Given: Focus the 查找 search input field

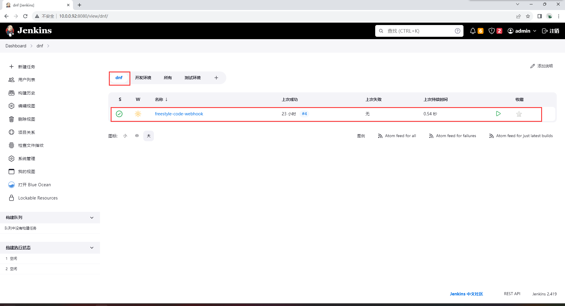Looking at the screenshot, I should pos(419,31).
